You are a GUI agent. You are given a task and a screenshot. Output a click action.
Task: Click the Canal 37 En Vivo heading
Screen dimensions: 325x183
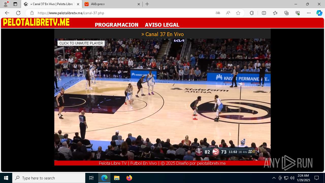tap(162, 34)
